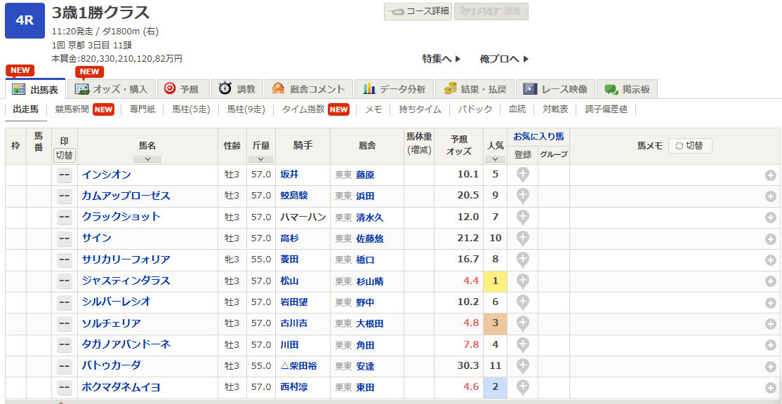Click favorite pin icon for サイン
782x404 pixels.
(522, 239)
